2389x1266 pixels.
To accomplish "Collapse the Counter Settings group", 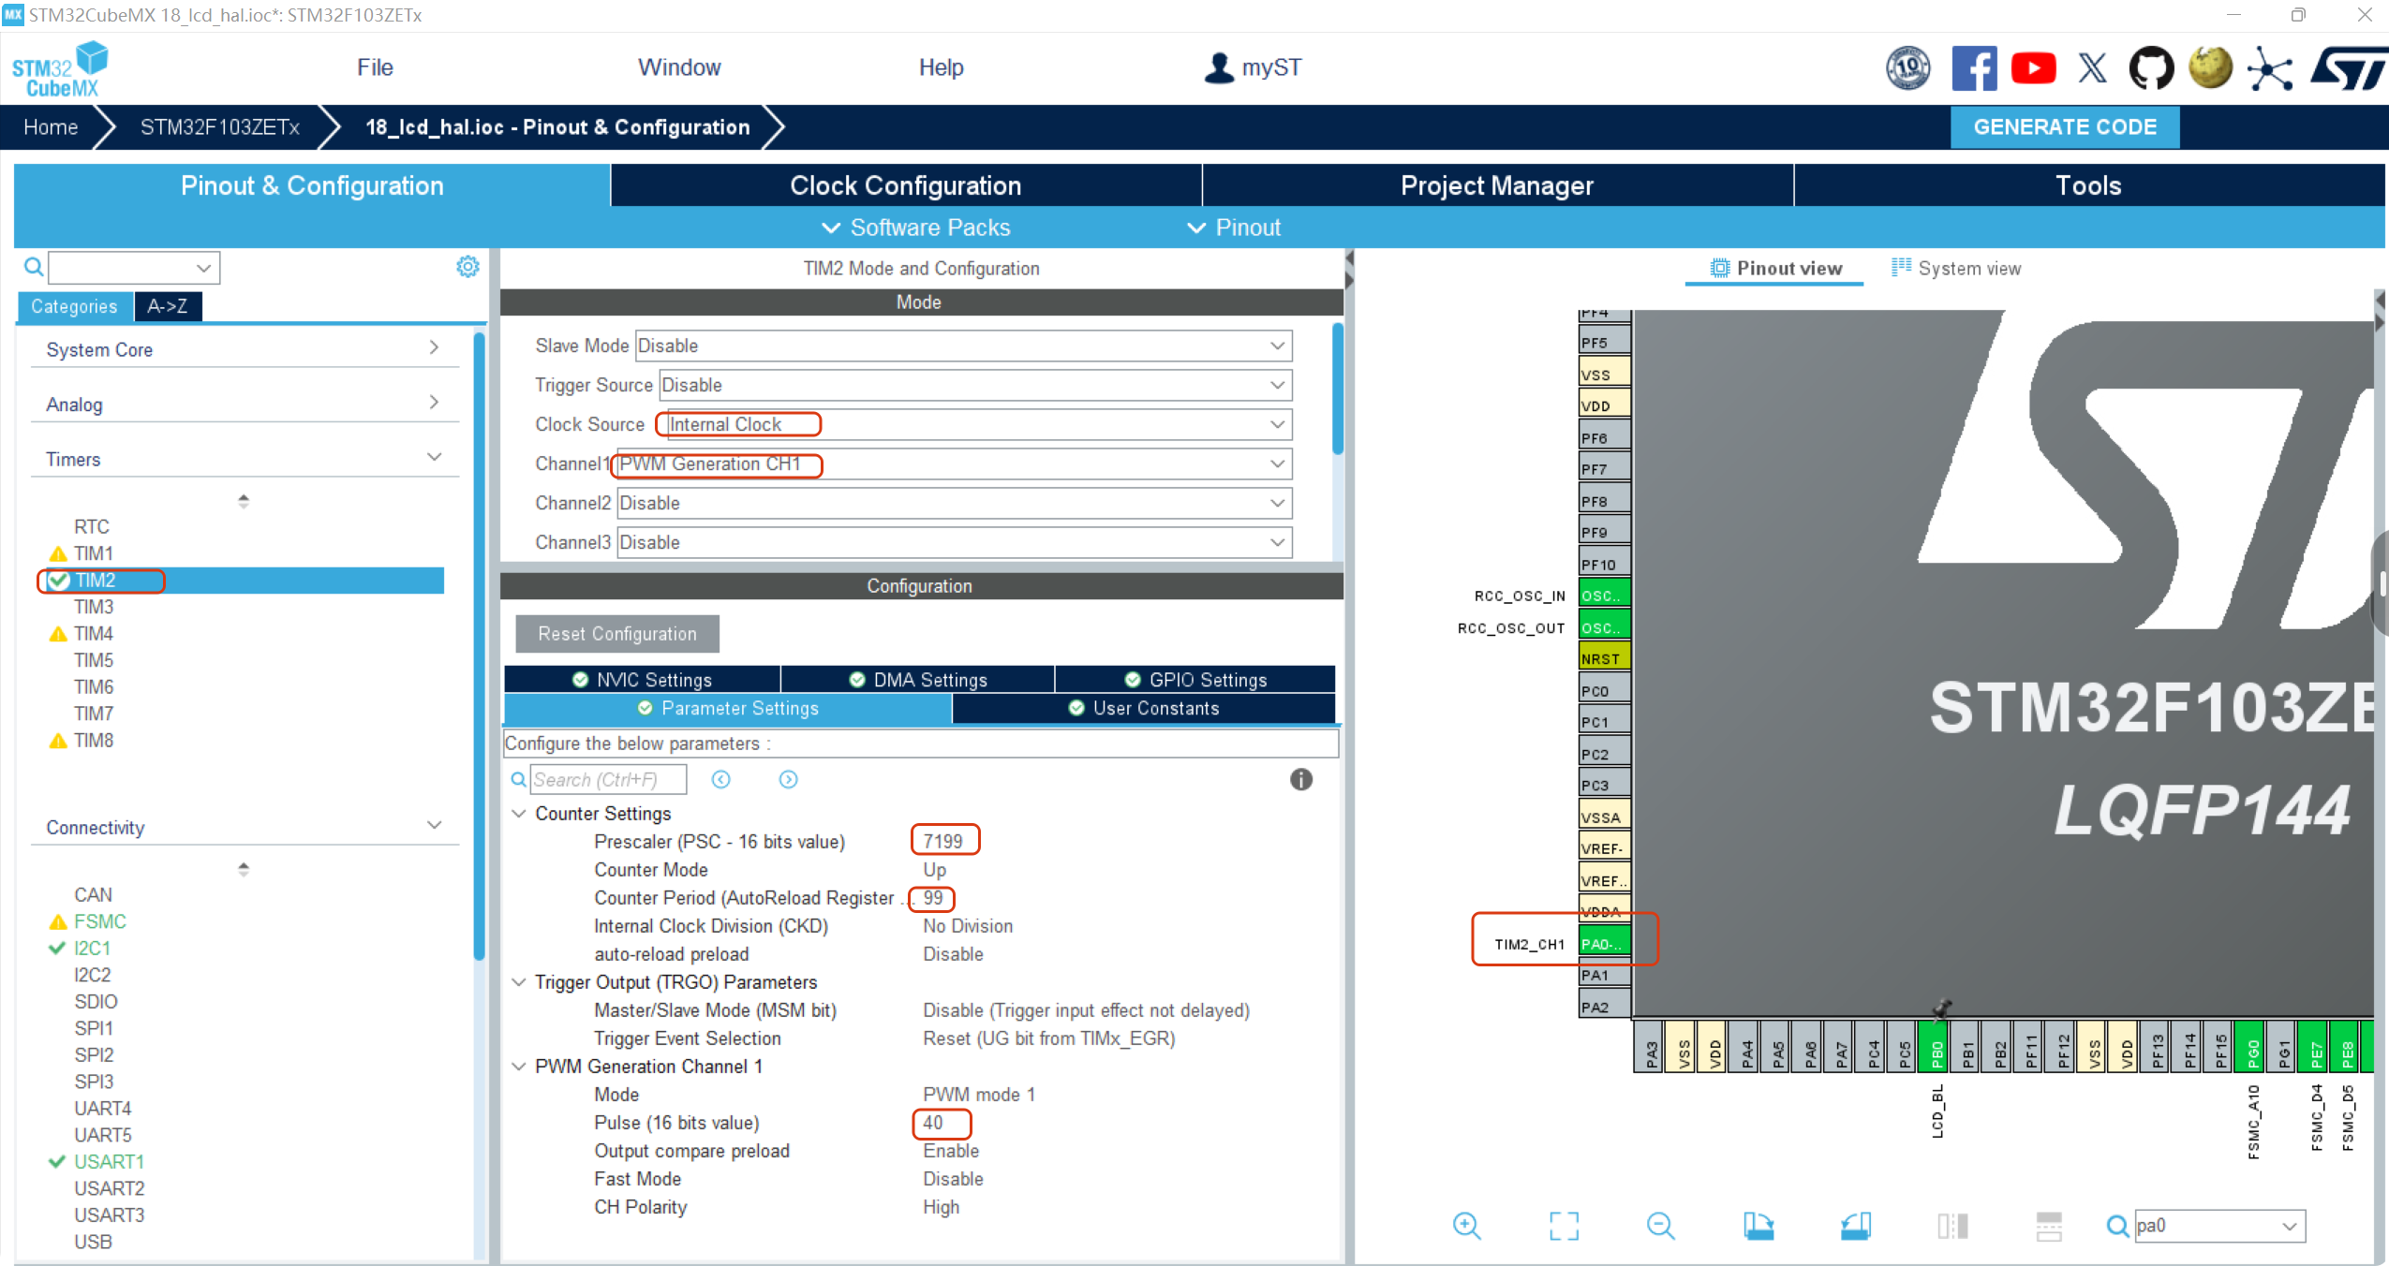I will (x=519, y=813).
